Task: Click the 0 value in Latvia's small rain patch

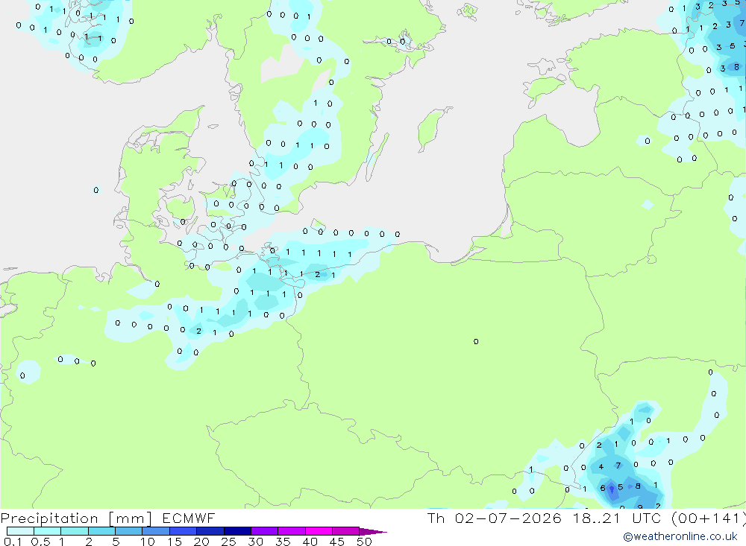Action: (x=647, y=141)
